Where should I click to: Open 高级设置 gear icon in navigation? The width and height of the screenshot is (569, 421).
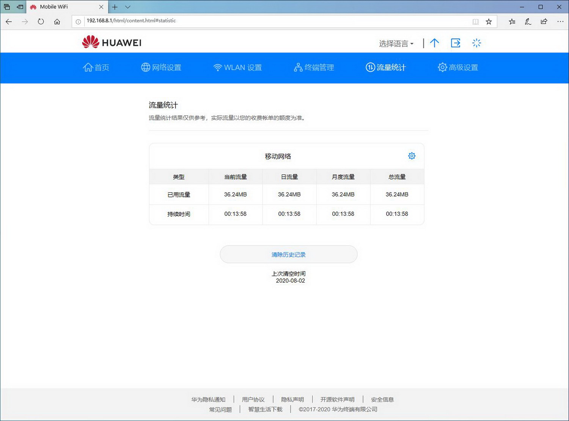(442, 67)
